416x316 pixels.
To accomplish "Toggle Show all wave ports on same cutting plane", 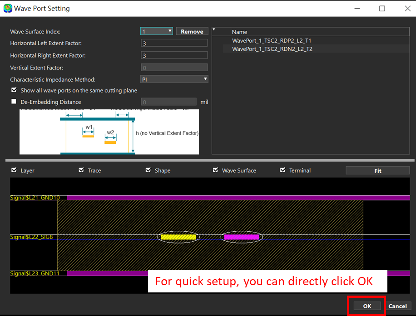I will (14, 90).
